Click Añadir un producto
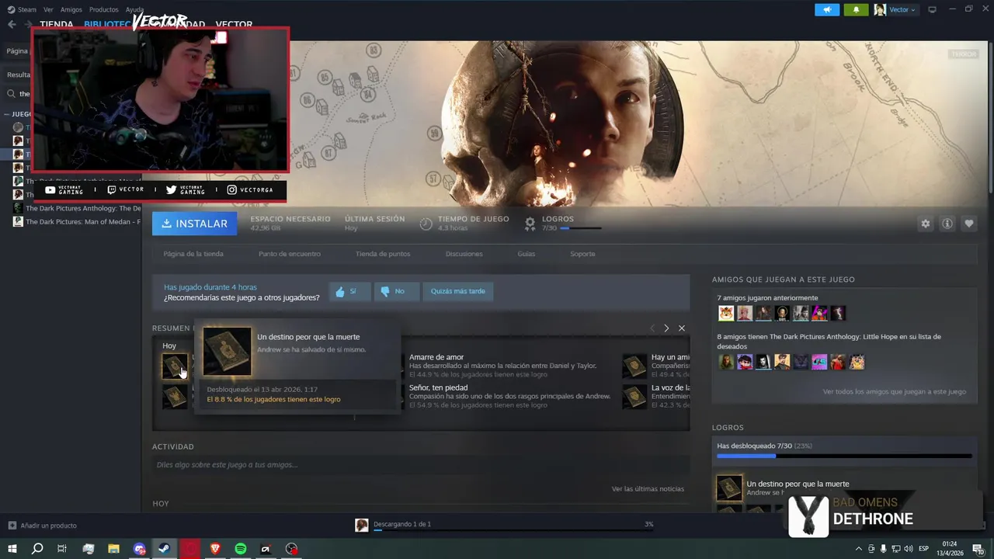994x559 pixels. 42,526
